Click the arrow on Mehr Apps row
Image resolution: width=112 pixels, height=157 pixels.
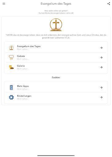coord(101,87)
